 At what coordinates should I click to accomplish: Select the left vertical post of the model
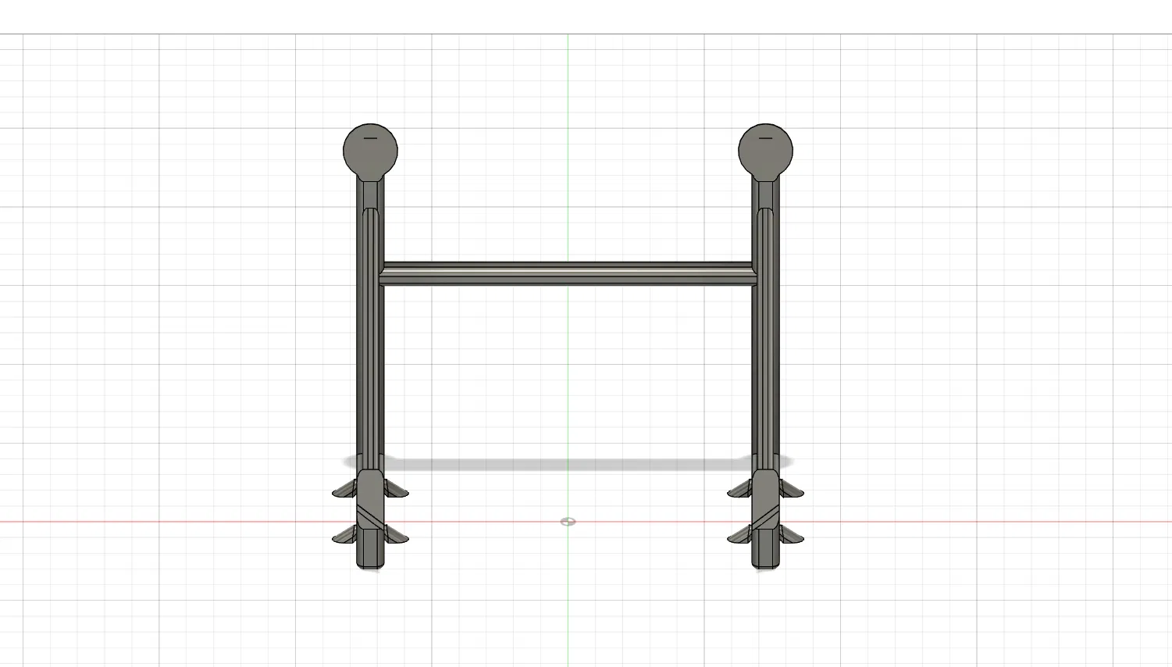370,324
